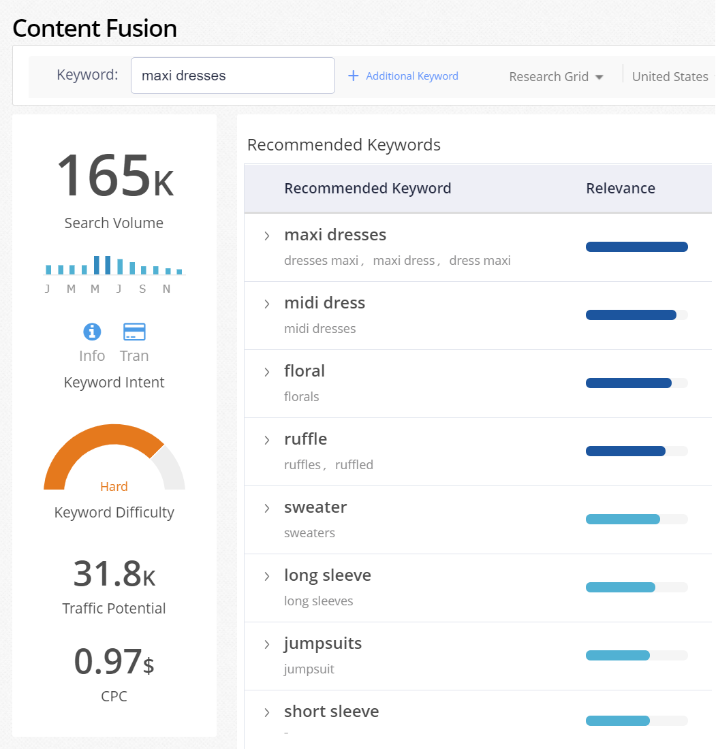The width and height of the screenshot is (718, 749).
Task: Sort by the Relevance column header
Action: [x=621, y=188]
